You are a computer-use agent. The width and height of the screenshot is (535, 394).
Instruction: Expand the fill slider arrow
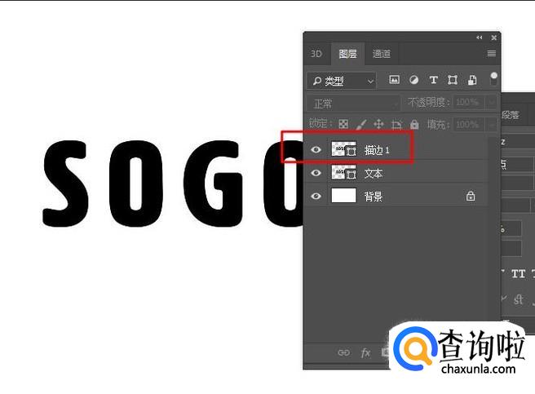pyautogui.click(x=491, y=124)
